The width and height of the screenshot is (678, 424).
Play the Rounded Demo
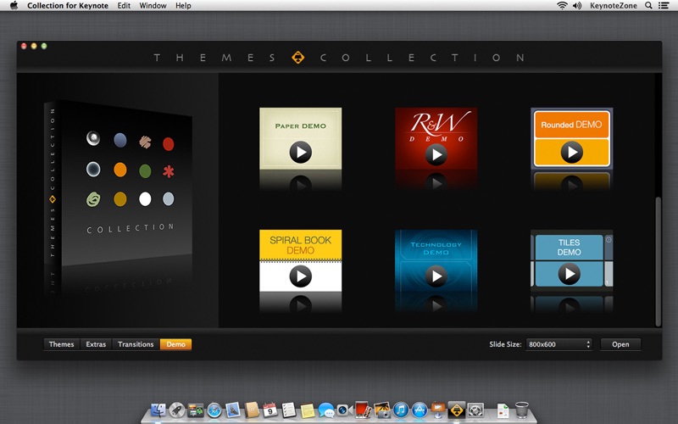pyautogui.click(x=571, y=152)
